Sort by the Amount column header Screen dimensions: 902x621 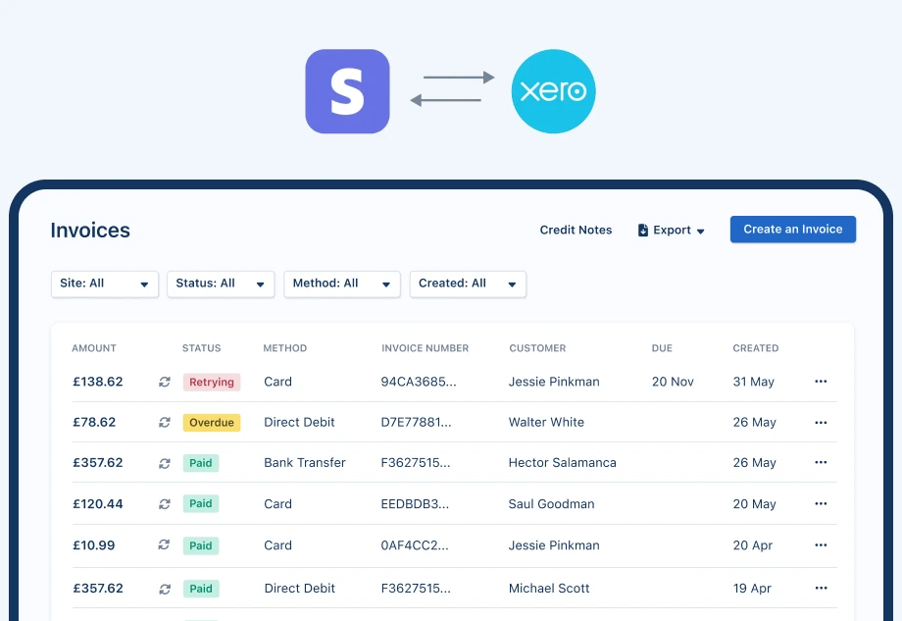click(x=94, y=348)
